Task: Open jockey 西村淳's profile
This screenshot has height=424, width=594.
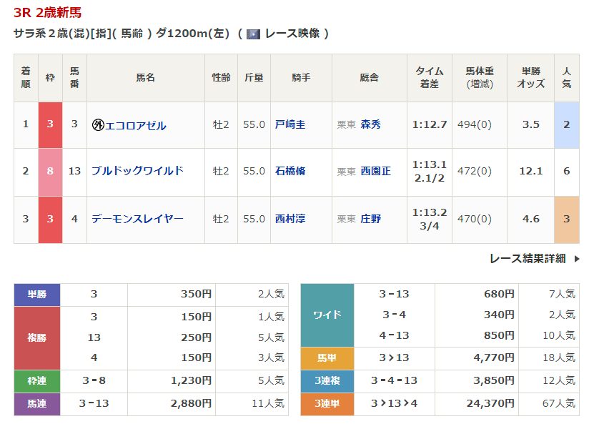Action: pos(290,219)
